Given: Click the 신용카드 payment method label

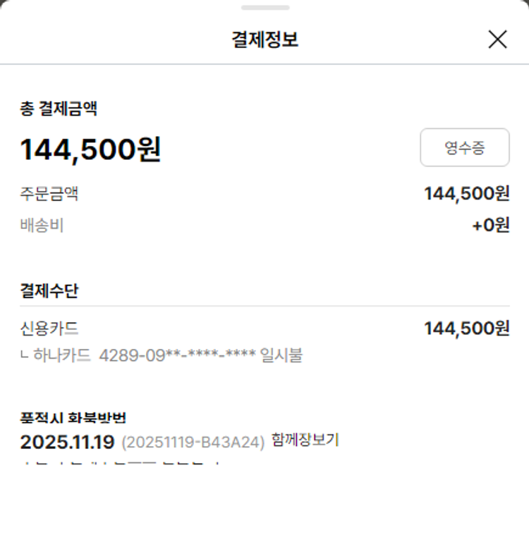Looking at the screenshot, I should pos(49,328).
